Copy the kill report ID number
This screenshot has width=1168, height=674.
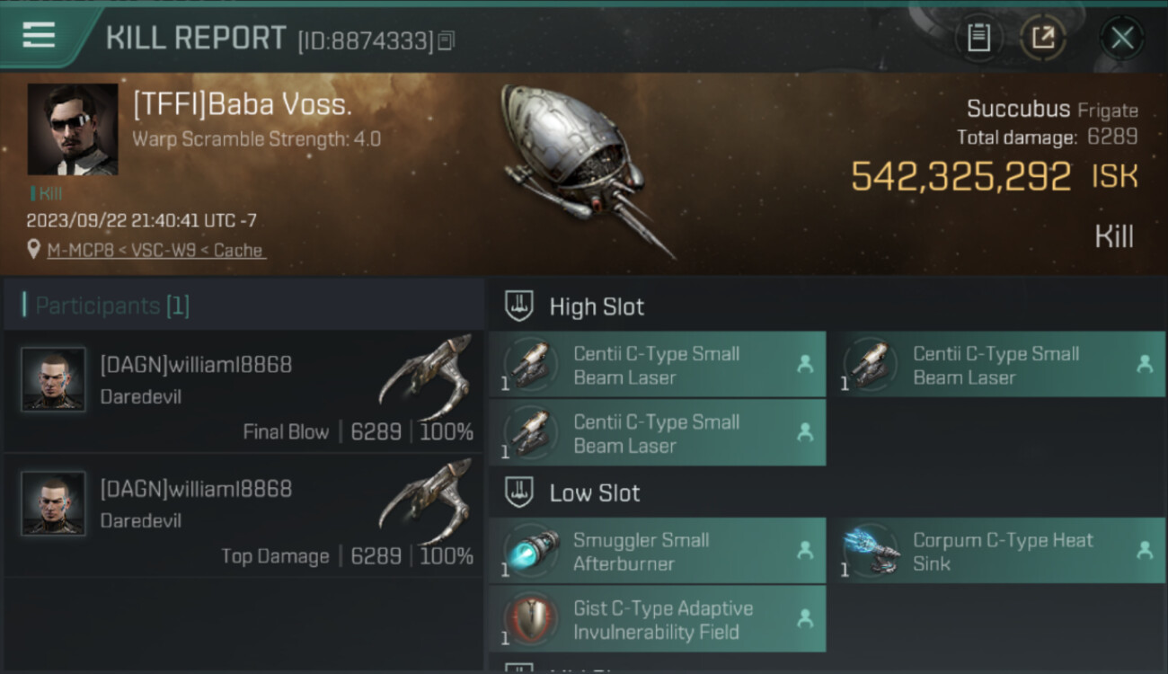tap(447, 40)
